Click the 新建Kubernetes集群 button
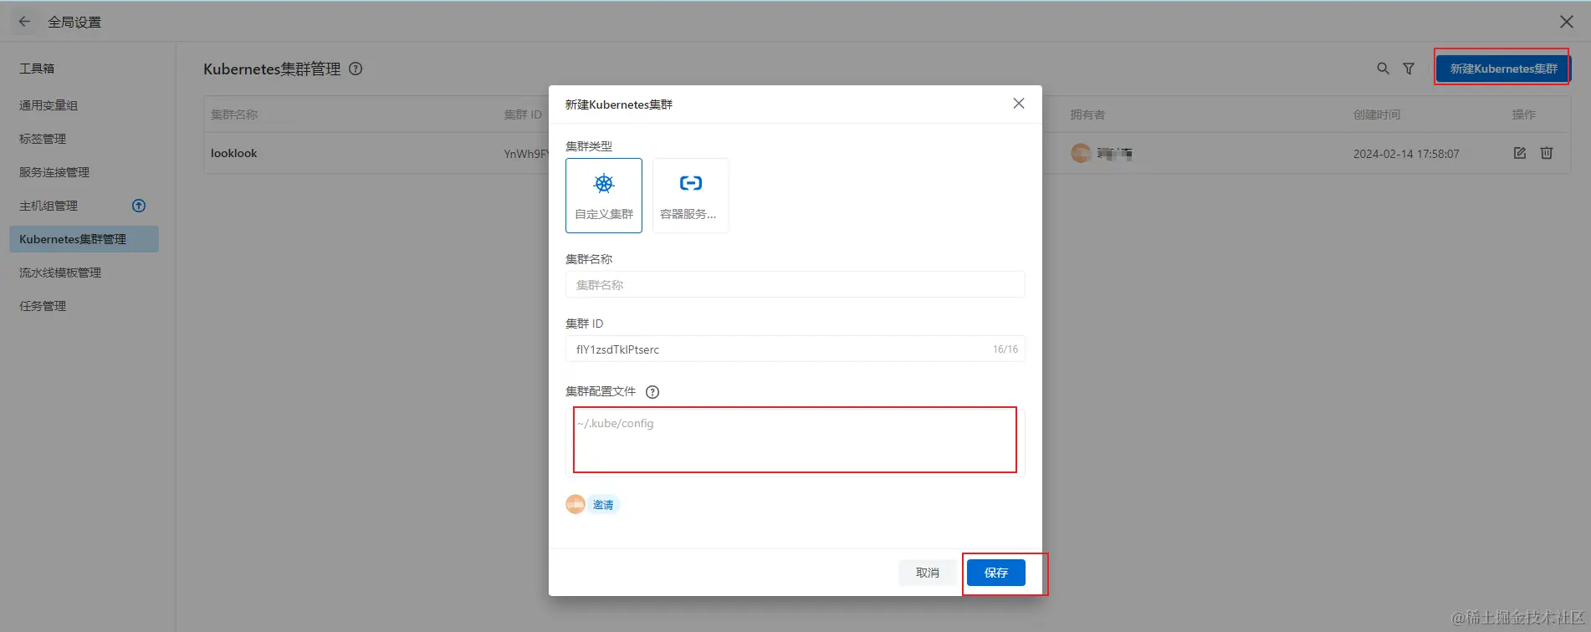Image resolution: width=1591 pixels, height=632 pixels. click(x=1503, y=69)
